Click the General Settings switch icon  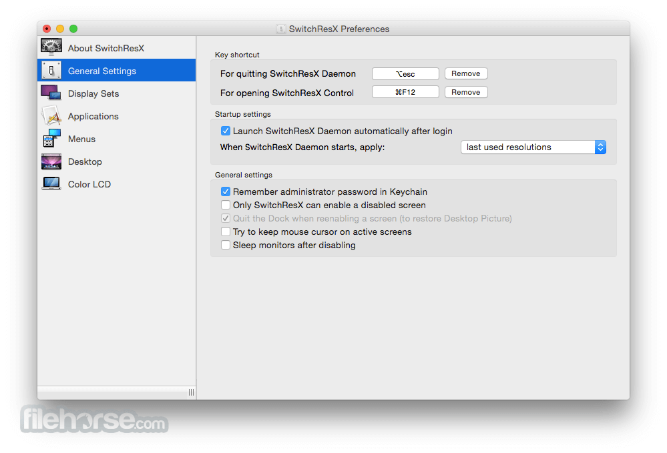point(51,71)
